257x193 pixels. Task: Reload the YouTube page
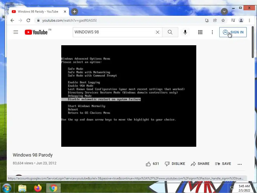[28, 20]
